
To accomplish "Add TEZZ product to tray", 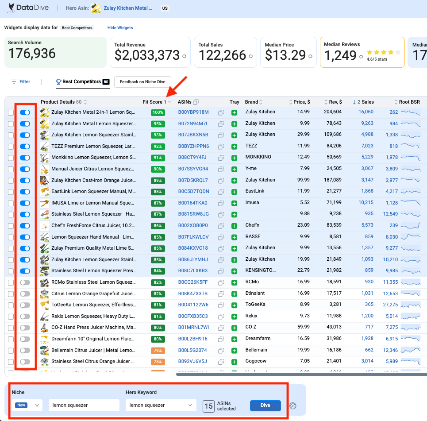I will [234, 147].
